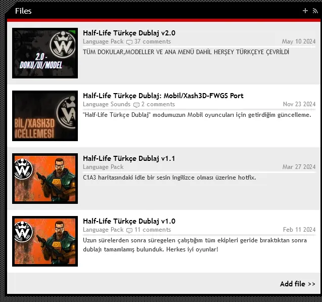
Task: Click the plus icon in Files header
Action: pos(305,11)
